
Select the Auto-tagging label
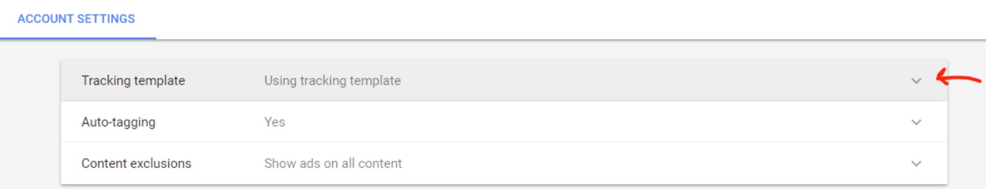[x=118, y=122]
